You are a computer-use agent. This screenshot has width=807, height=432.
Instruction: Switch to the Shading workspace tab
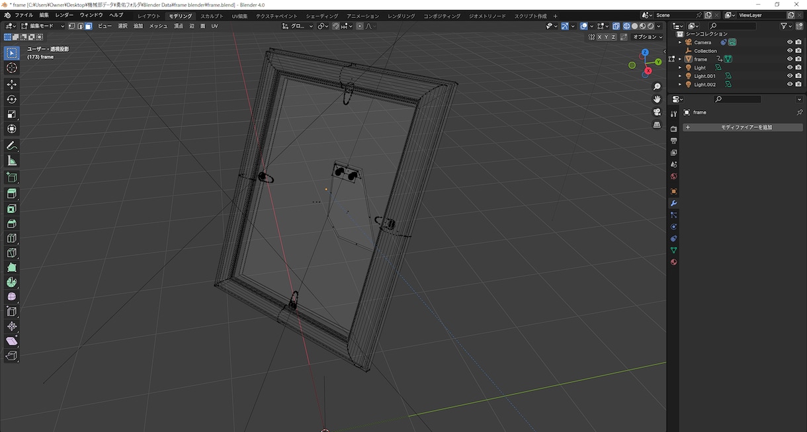pos(322,15)
